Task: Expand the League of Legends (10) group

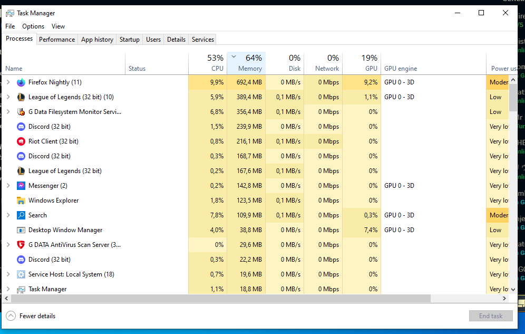Action: coord(8,97)
